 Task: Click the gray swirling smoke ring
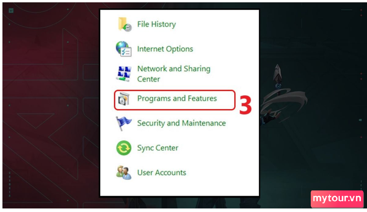[284, 102]
